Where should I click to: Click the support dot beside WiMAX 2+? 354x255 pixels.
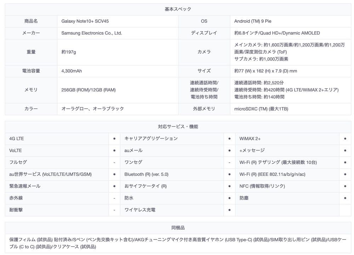point(345,139)
